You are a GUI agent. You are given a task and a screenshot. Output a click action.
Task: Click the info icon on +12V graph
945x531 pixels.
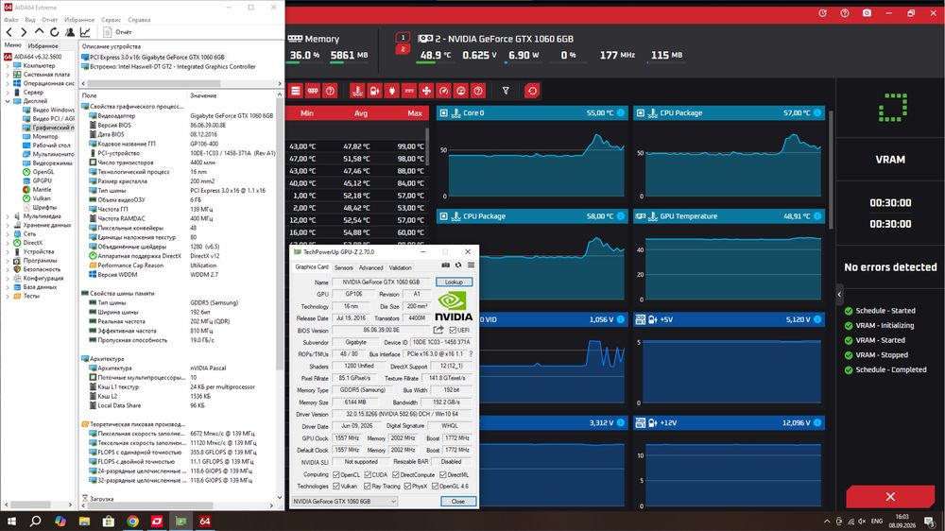817,422
